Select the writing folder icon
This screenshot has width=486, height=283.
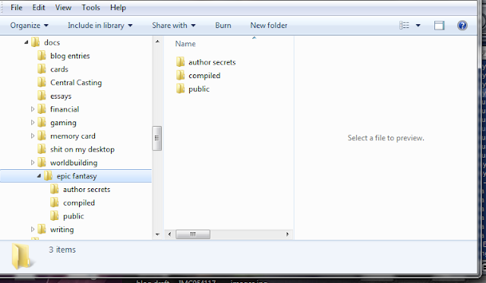(42, 229)
